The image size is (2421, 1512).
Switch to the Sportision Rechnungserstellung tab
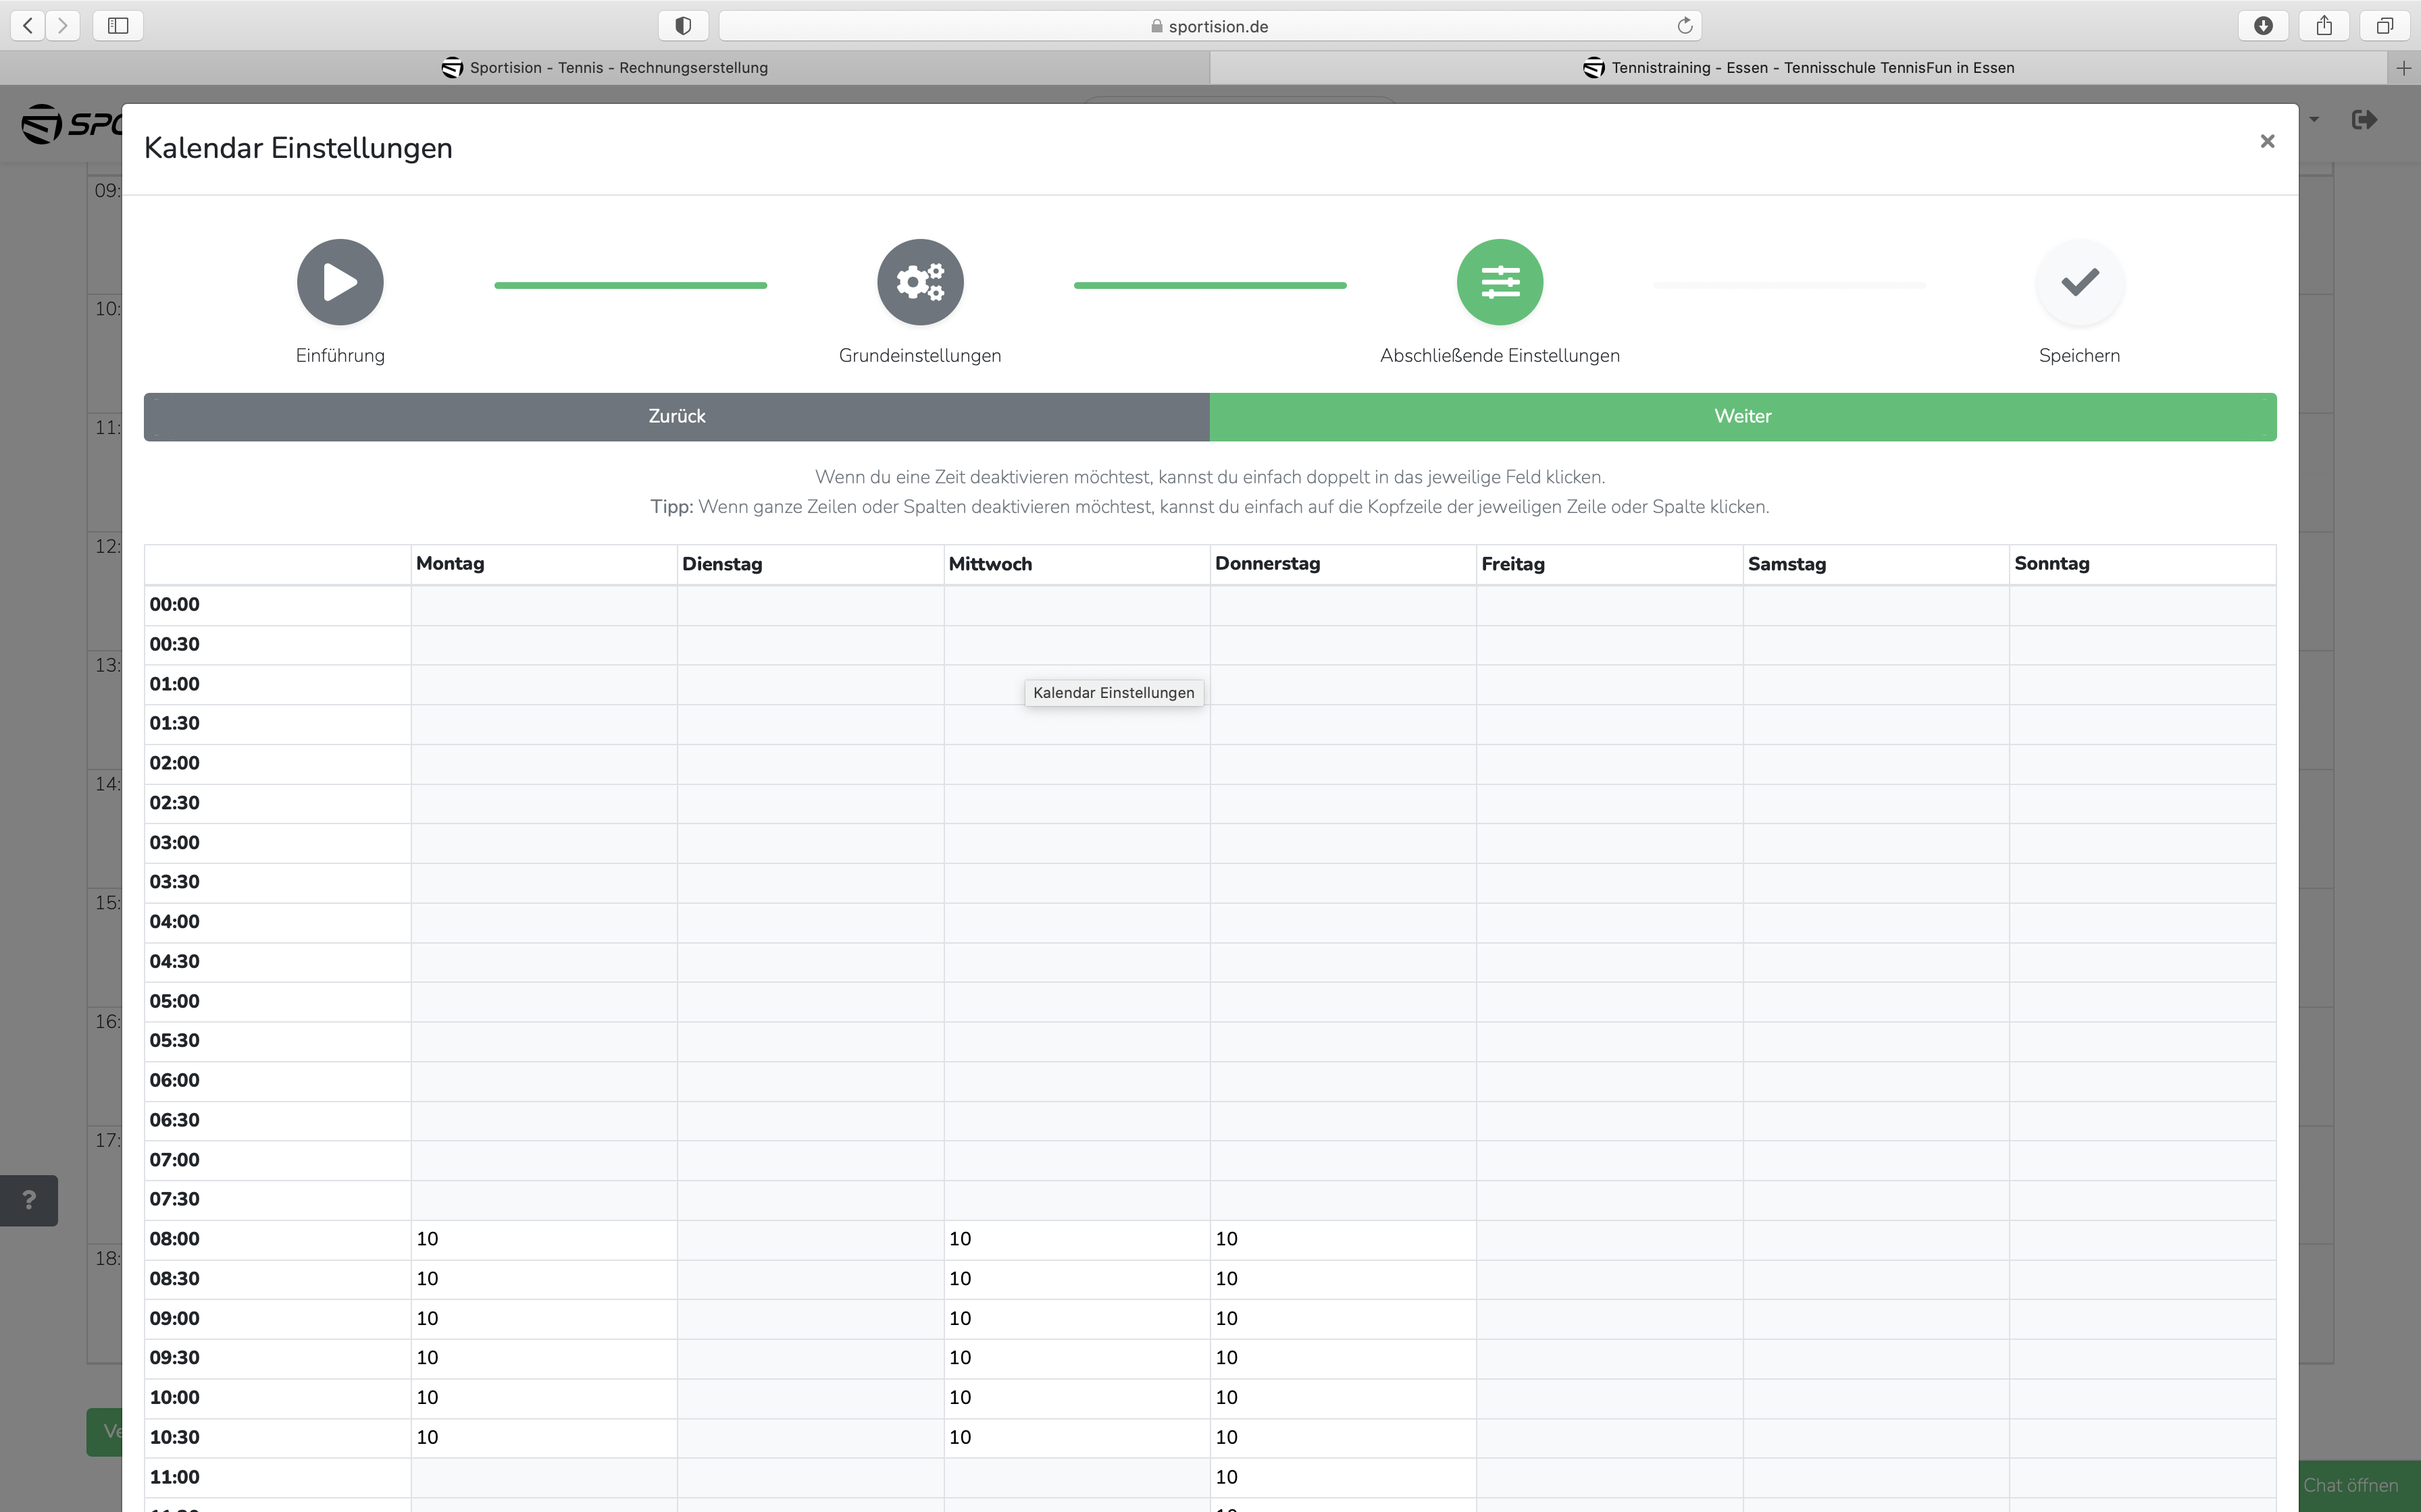605,68
